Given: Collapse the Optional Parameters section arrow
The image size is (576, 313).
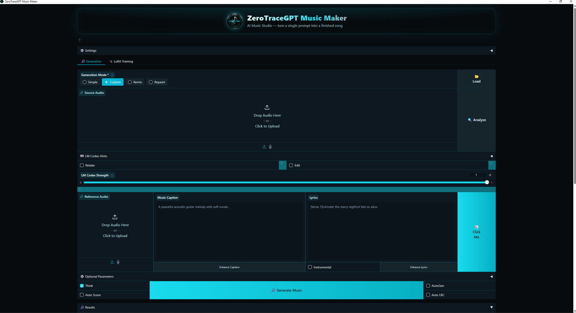Looking at the screenshot, I should click(x=491, y=276).
